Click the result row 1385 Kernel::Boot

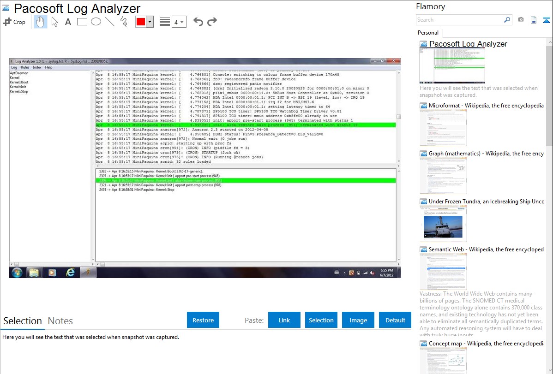pos(151,171)
